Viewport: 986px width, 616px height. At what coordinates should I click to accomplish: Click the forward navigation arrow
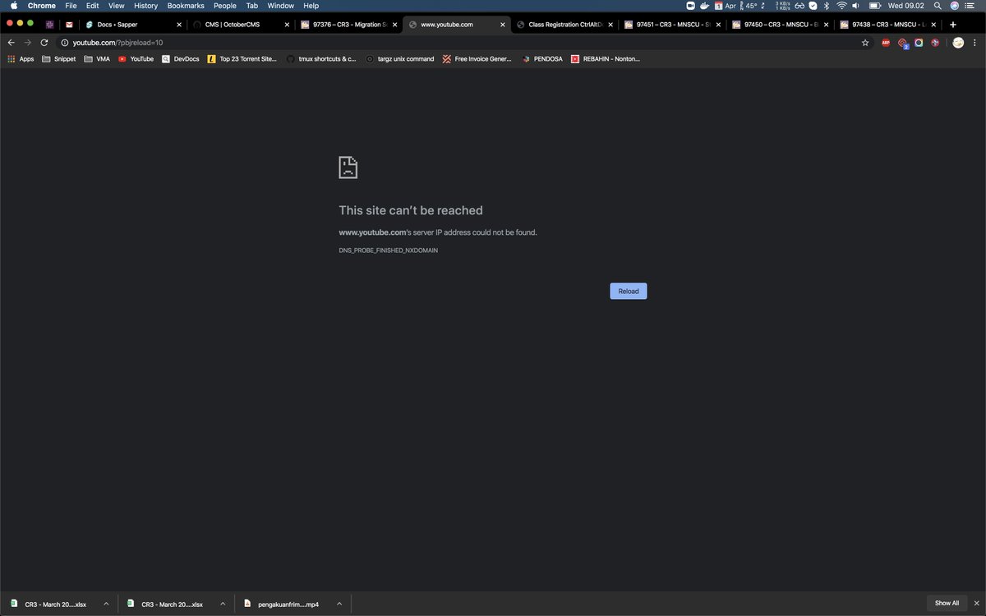point(28,42)
